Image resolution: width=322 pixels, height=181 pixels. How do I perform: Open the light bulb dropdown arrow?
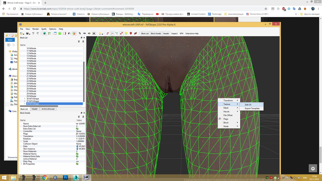click(103, 34)
